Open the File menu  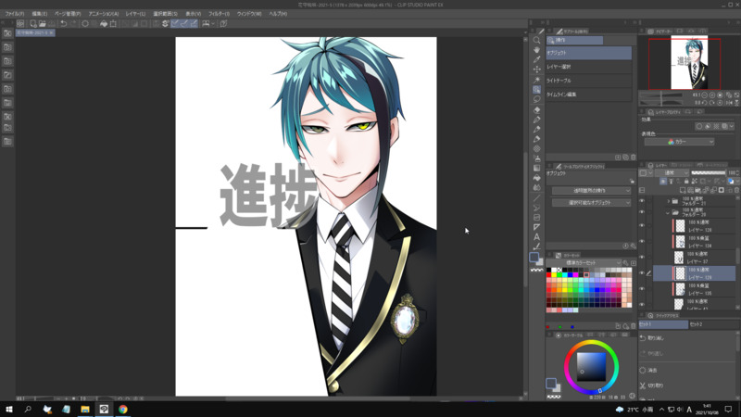[x=15, y=14]
